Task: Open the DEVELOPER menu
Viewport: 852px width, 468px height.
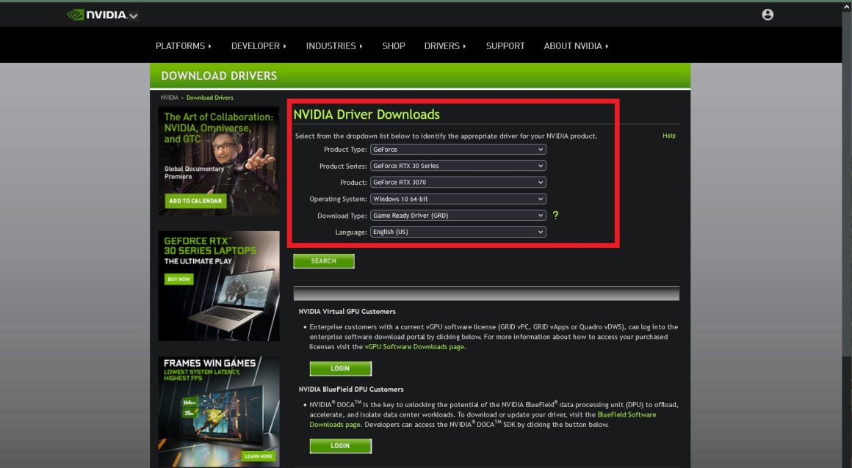Action: pyautogui.click(x=259, y=46)
